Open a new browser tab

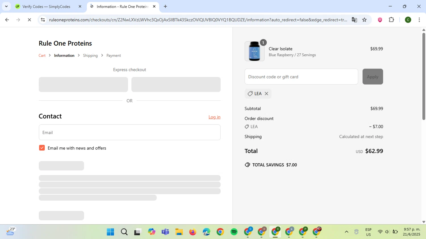click(x=165, y=7)
